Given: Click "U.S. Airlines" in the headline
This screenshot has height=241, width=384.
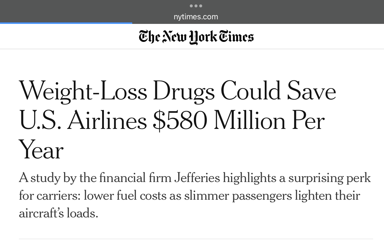Looking at the screenshot, I should coord(83,121).
